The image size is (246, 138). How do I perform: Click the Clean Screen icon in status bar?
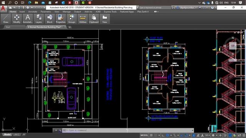click(239, 135)
